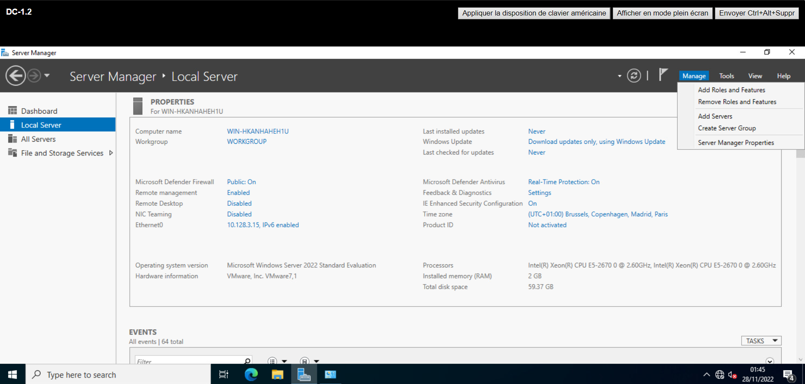Click the Ethernet0 10.128.3.15 address link

point(263,225)
